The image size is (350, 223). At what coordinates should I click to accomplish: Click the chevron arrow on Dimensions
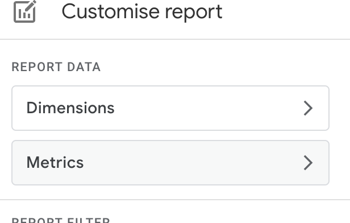(308, 108)
